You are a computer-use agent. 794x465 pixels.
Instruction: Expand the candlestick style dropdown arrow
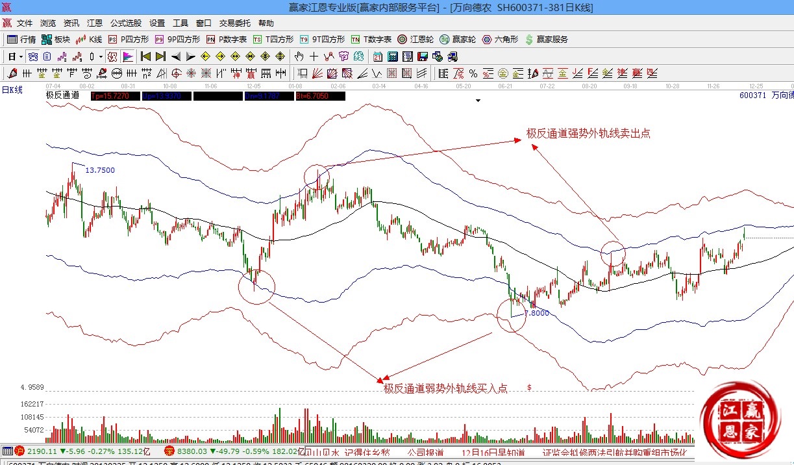pyautogui.click(x=101, y=57)
